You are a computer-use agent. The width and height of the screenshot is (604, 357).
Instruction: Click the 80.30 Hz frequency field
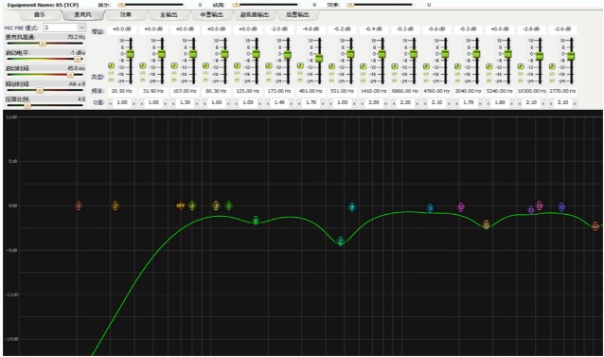pyautogui.click(x=216, y=91)
